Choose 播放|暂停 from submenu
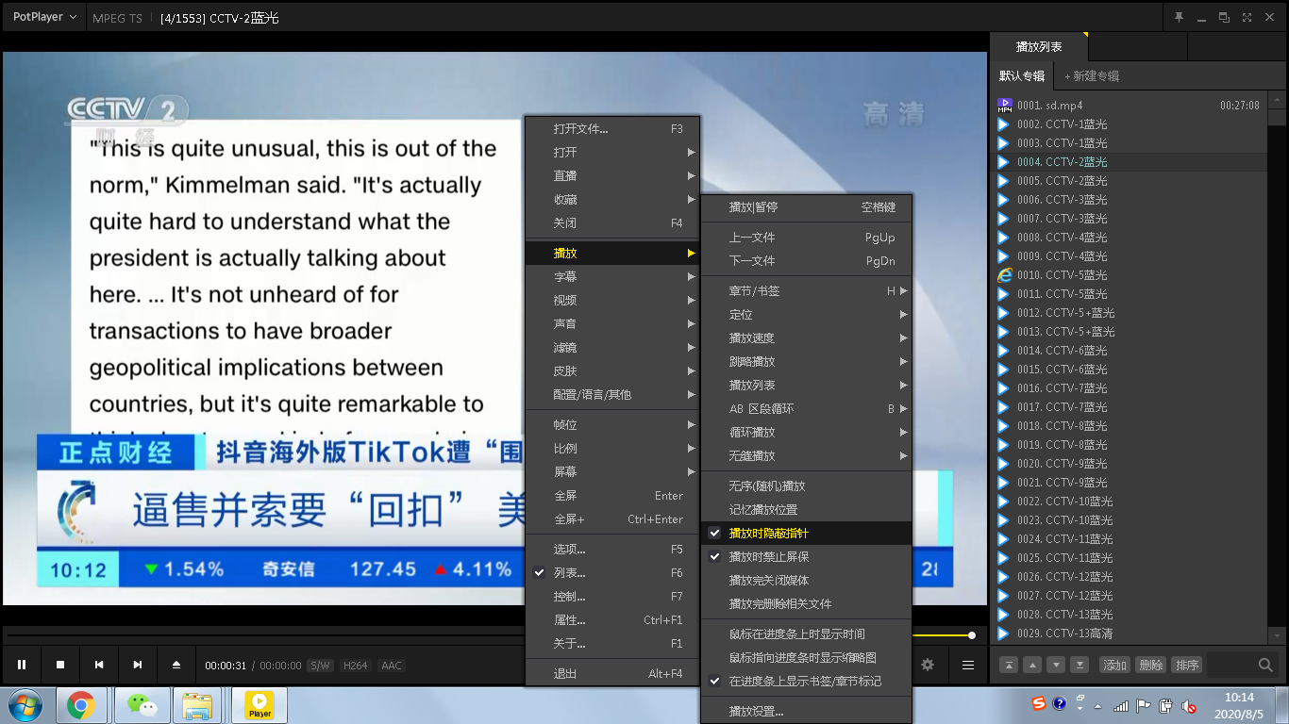The height and width of the screenshot is (724, 1289). [807, 207]
